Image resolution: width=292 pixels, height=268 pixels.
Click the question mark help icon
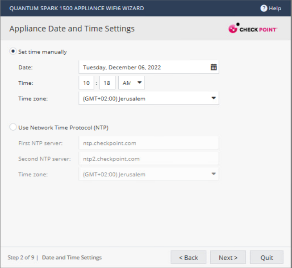tap(264, 8)
